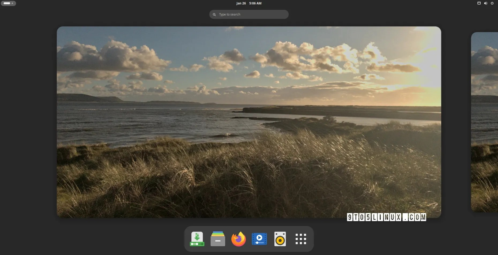Select the large beach window thumbnail
Viewport: 498px width, 255px height.
pos(248,122)
